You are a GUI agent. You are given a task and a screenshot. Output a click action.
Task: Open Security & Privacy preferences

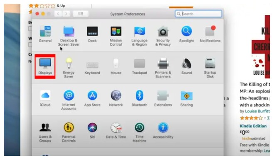click(163, 36)
